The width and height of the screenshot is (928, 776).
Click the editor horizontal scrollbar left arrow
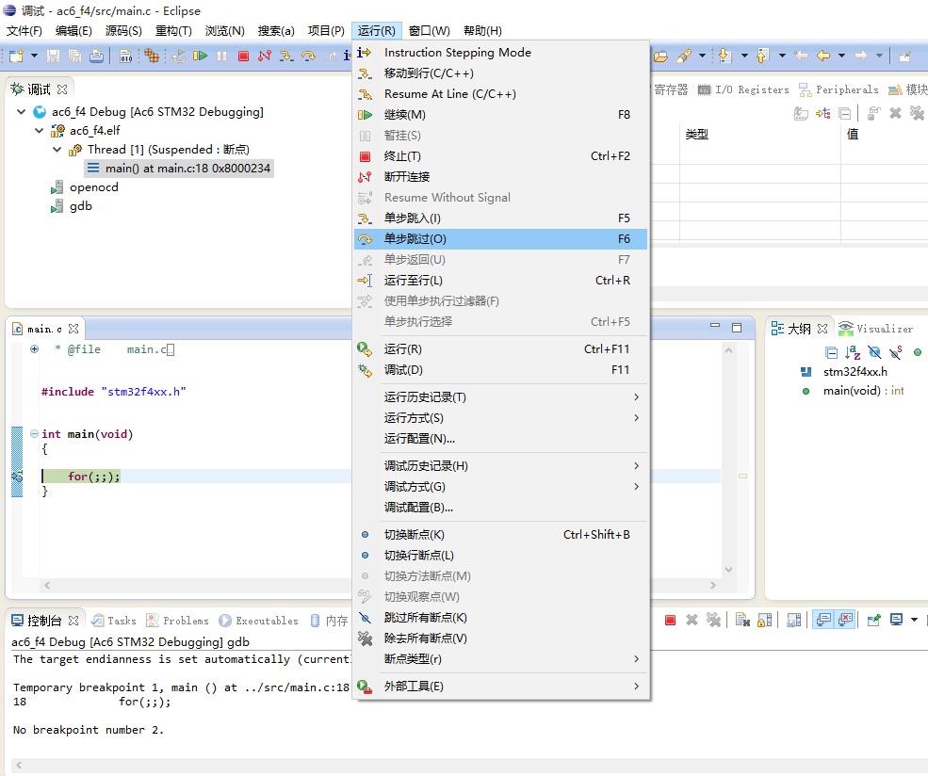(47, 585)
